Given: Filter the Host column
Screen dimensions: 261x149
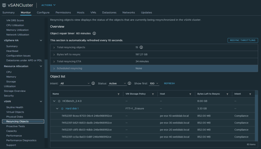Looking at the screenshot, I should click(x=190, y=94).
